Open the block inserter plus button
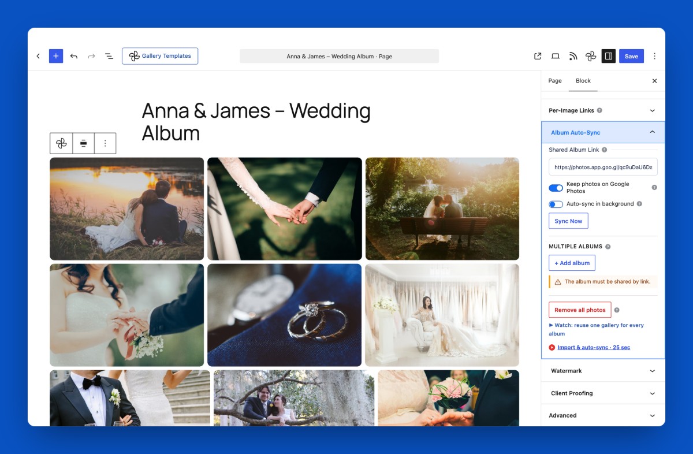Viewport: 693px width, 454px height. pyautogui.click(x=56, y=56)
